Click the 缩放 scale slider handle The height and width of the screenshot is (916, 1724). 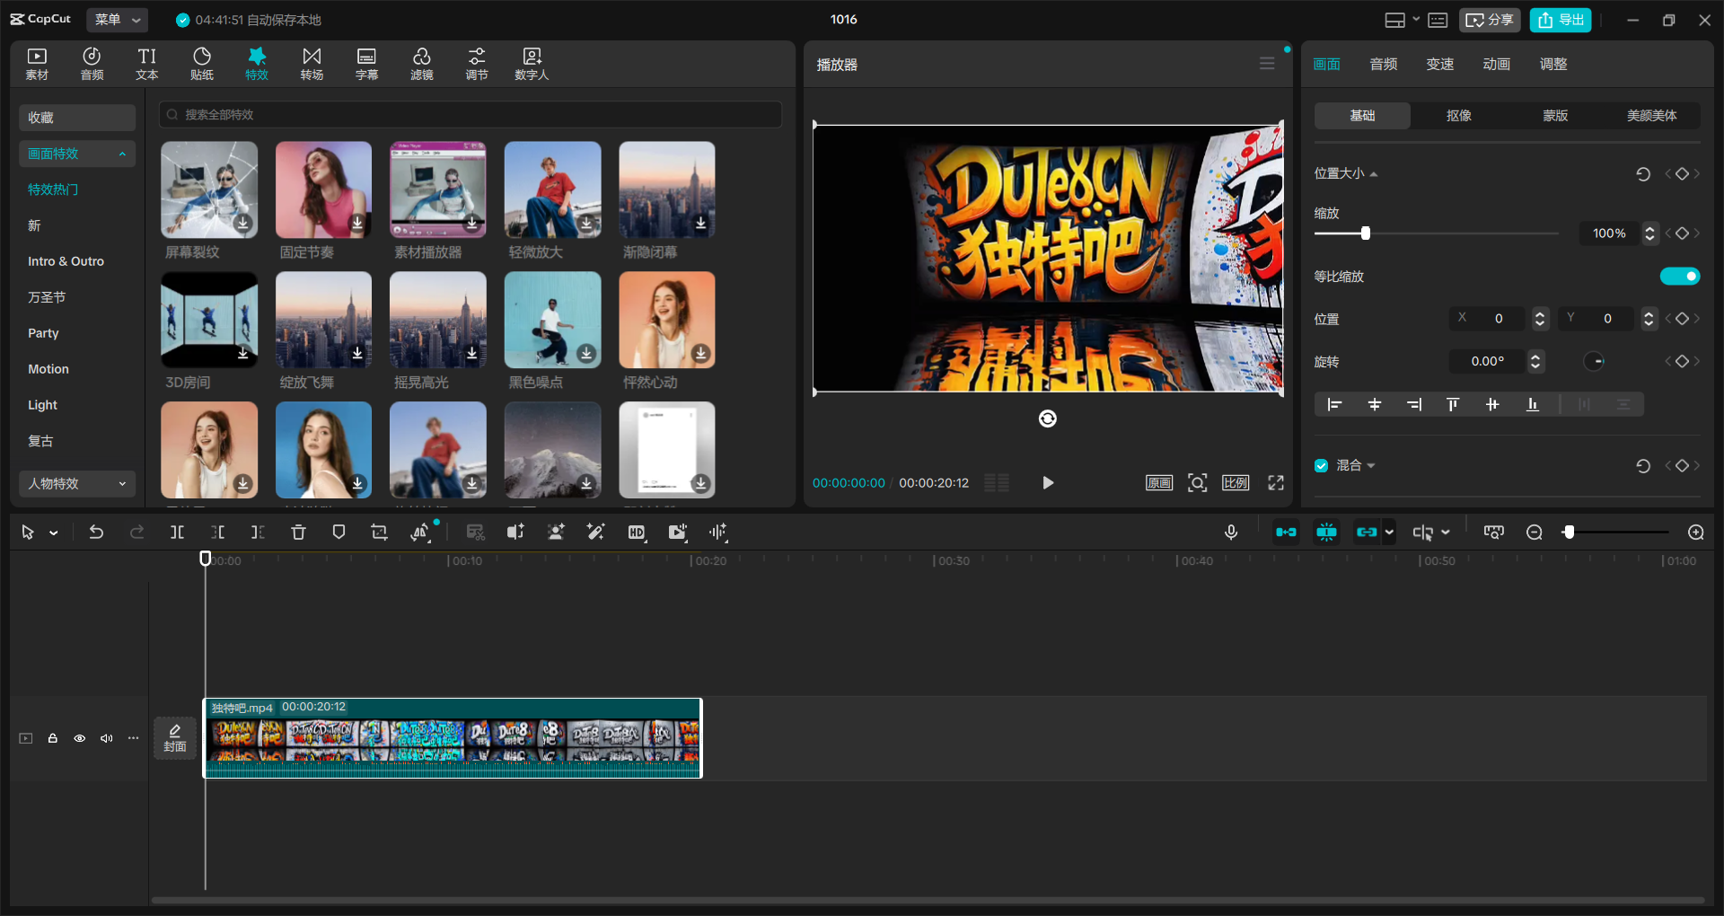click(x=1366, y=233)
